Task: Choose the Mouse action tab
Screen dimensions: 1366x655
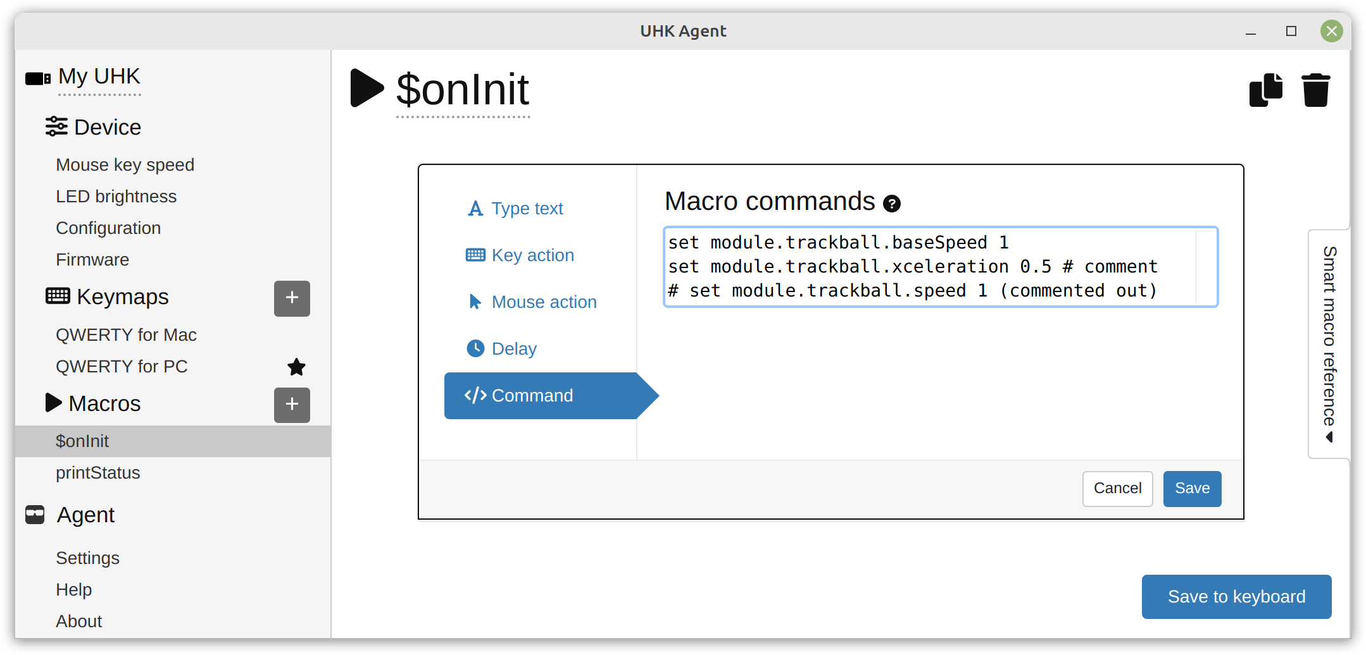Action: point(532,302)
